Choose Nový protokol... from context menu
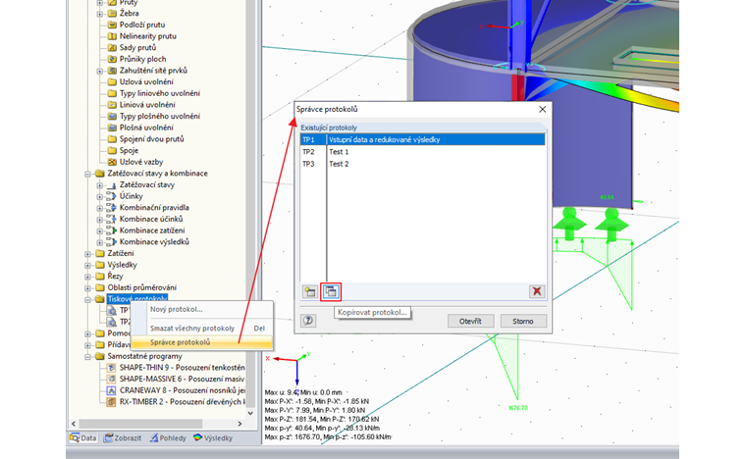Viewport: 746px width, 459px height. [x=176, y=309]
